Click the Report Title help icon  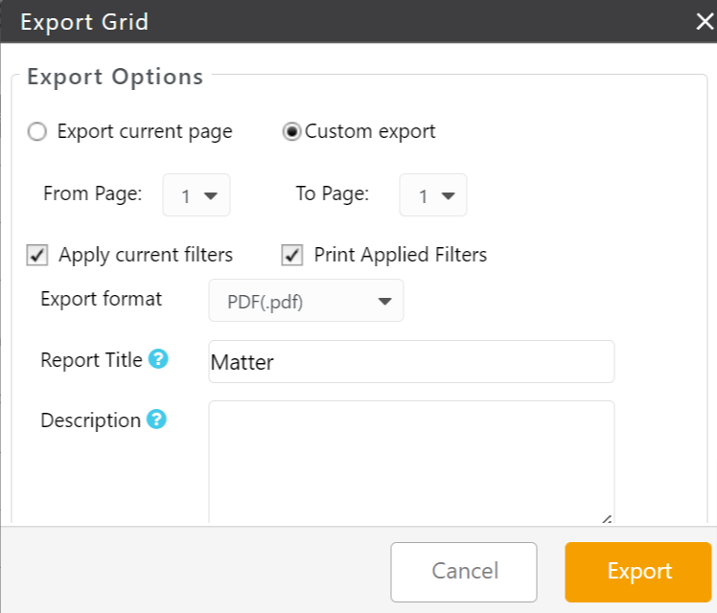click(x=159, y=360)
